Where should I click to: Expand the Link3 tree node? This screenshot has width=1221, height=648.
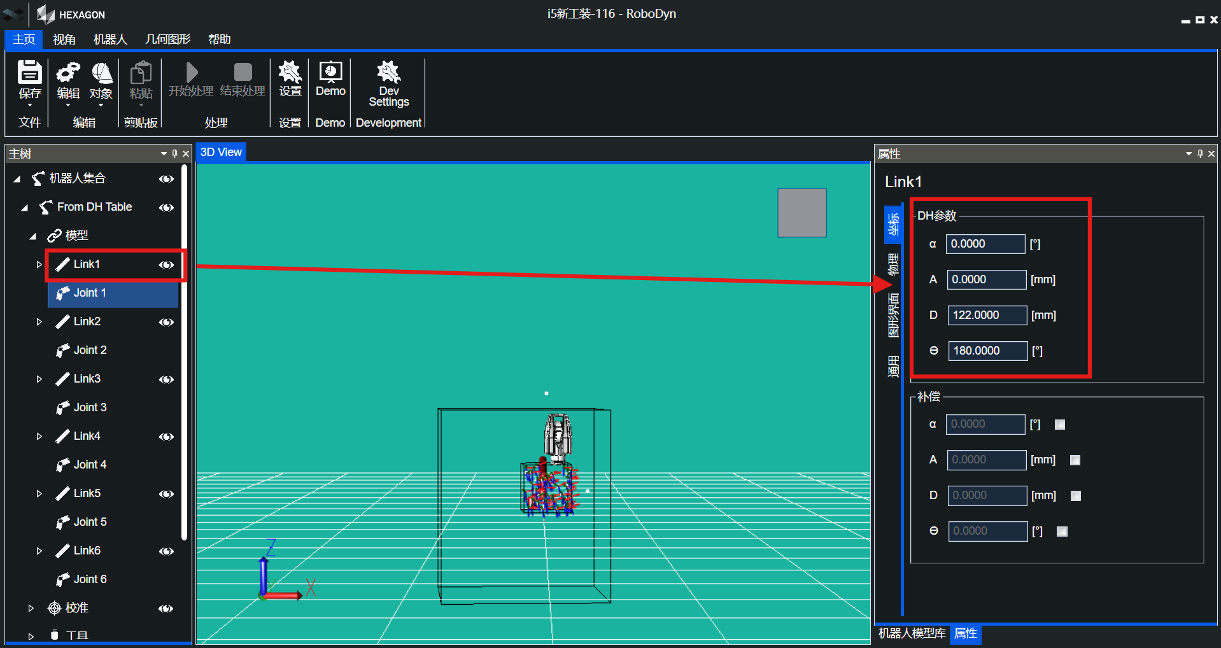point(39,379)
